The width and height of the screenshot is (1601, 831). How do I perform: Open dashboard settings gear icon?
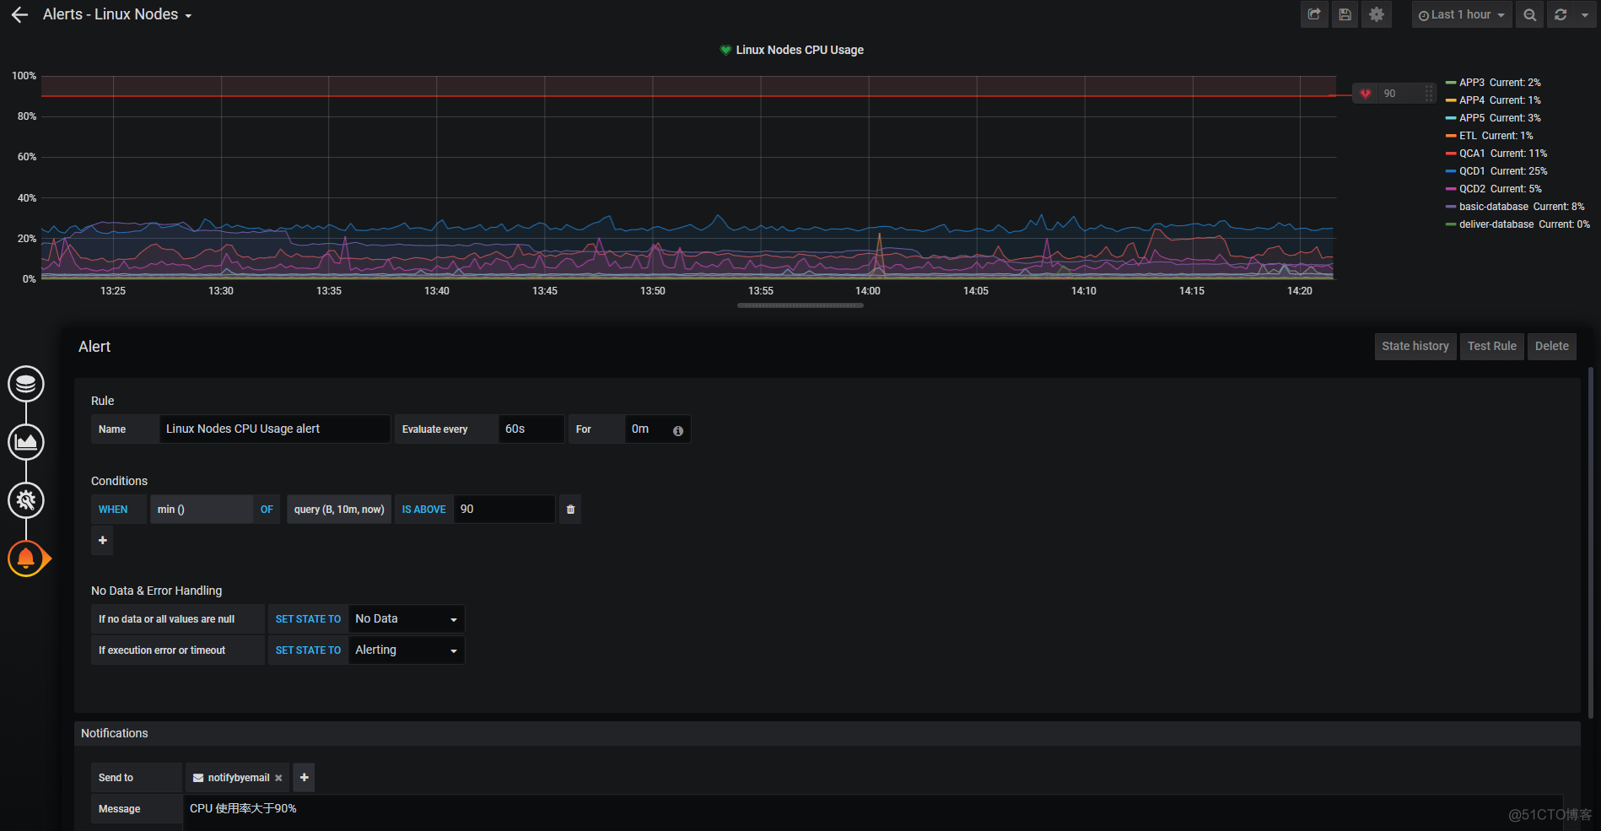click(x=1377, y=14)
